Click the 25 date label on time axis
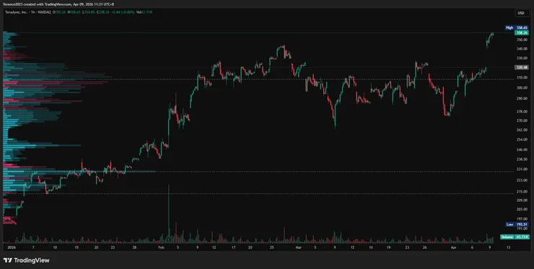The height and width of the screenshot is (269, 534). (x=272, y=247)
